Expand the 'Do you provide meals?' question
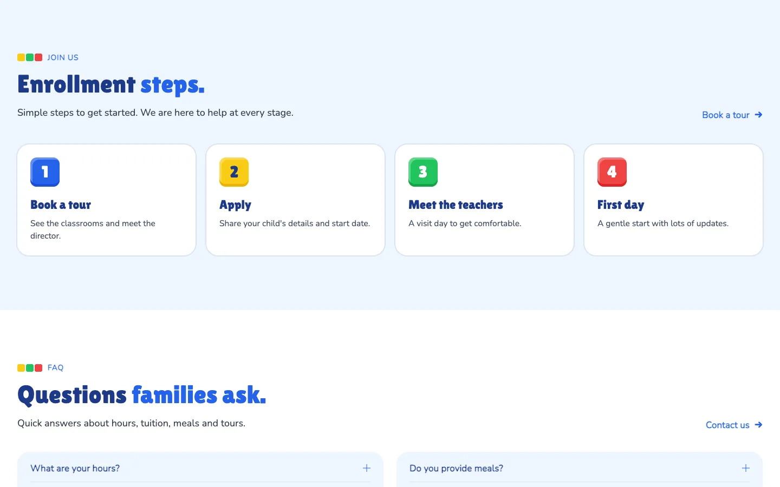 (580, 468)
